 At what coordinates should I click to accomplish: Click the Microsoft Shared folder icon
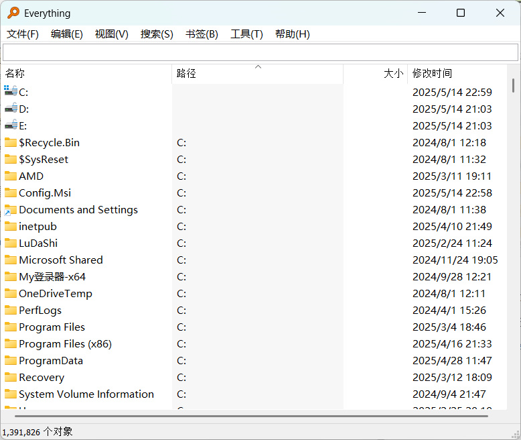(11, 260)
